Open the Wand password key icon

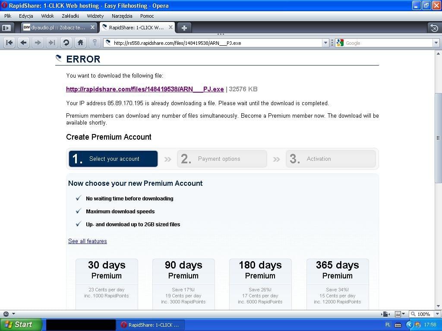95,43
